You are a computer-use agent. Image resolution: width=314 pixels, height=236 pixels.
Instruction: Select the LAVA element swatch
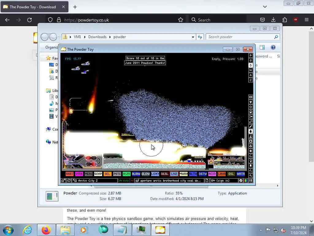(221, 174)
